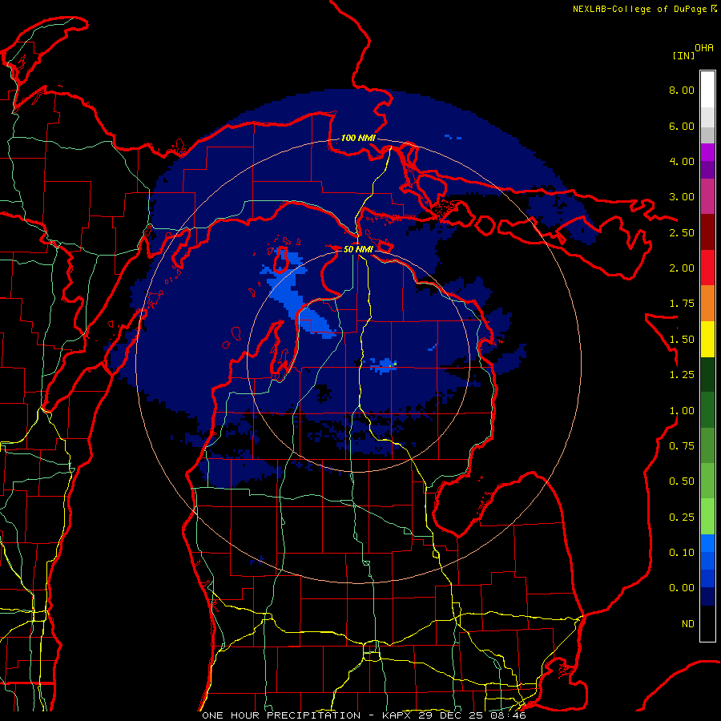
Task: Click the 0.75 legend value
Action: (x=682, y=446)
